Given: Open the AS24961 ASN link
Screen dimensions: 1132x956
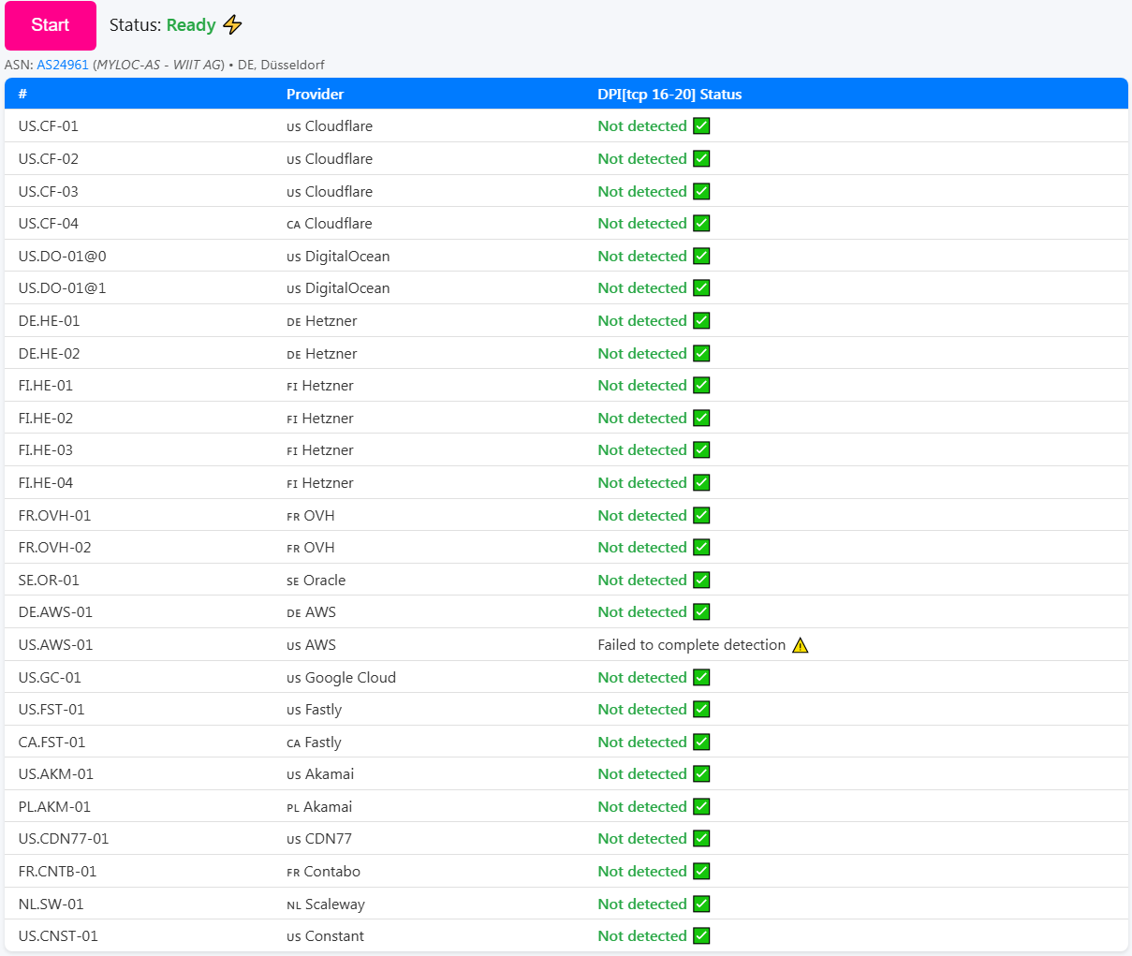Looking at the screenshot, I should pos(63,65).
